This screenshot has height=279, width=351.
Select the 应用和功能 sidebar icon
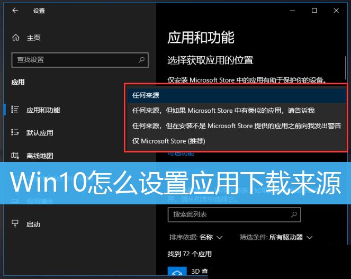(15, 110)
